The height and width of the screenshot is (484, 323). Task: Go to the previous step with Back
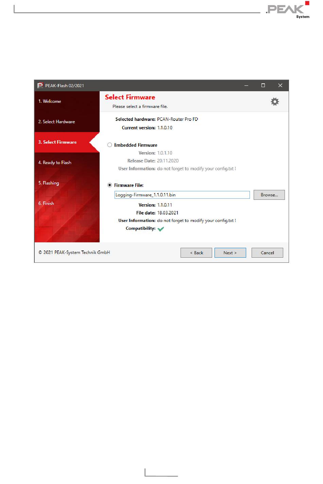click(196, 253)
